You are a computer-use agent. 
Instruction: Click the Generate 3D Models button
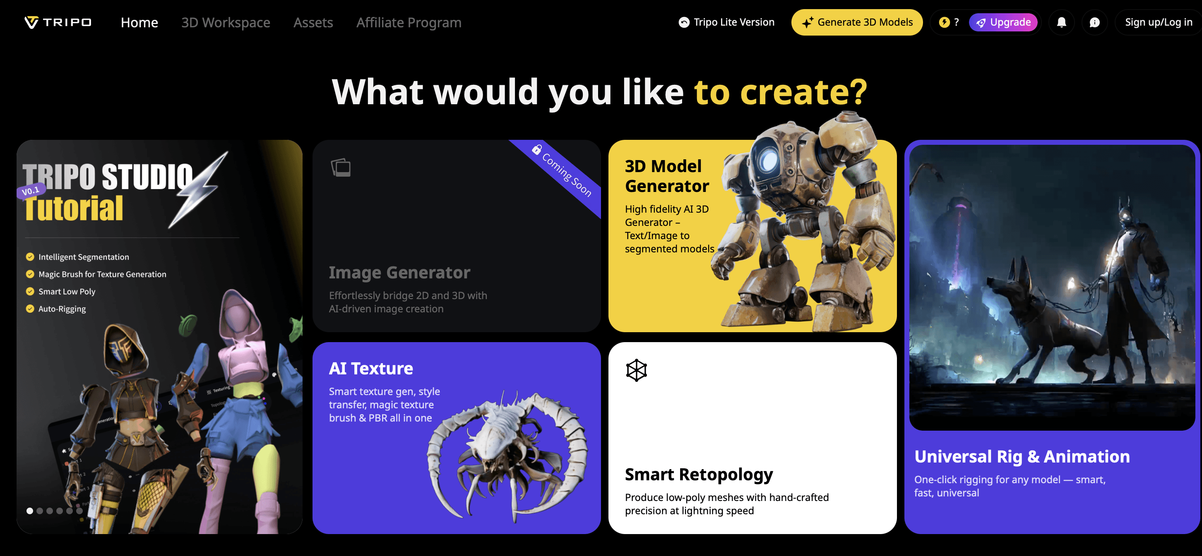[857, 22]
